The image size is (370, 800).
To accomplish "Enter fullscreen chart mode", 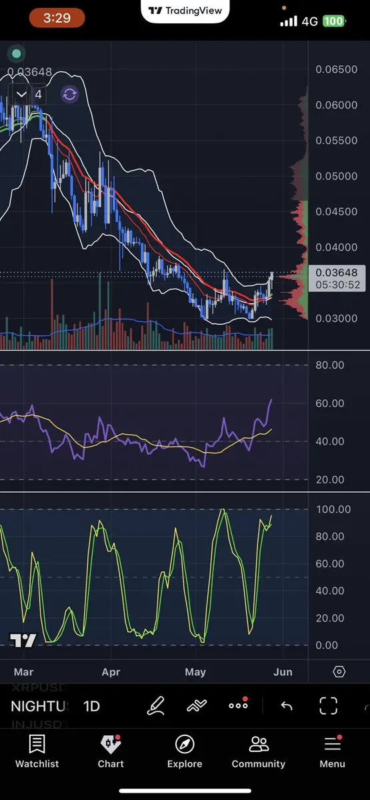I will pos(328,706).
